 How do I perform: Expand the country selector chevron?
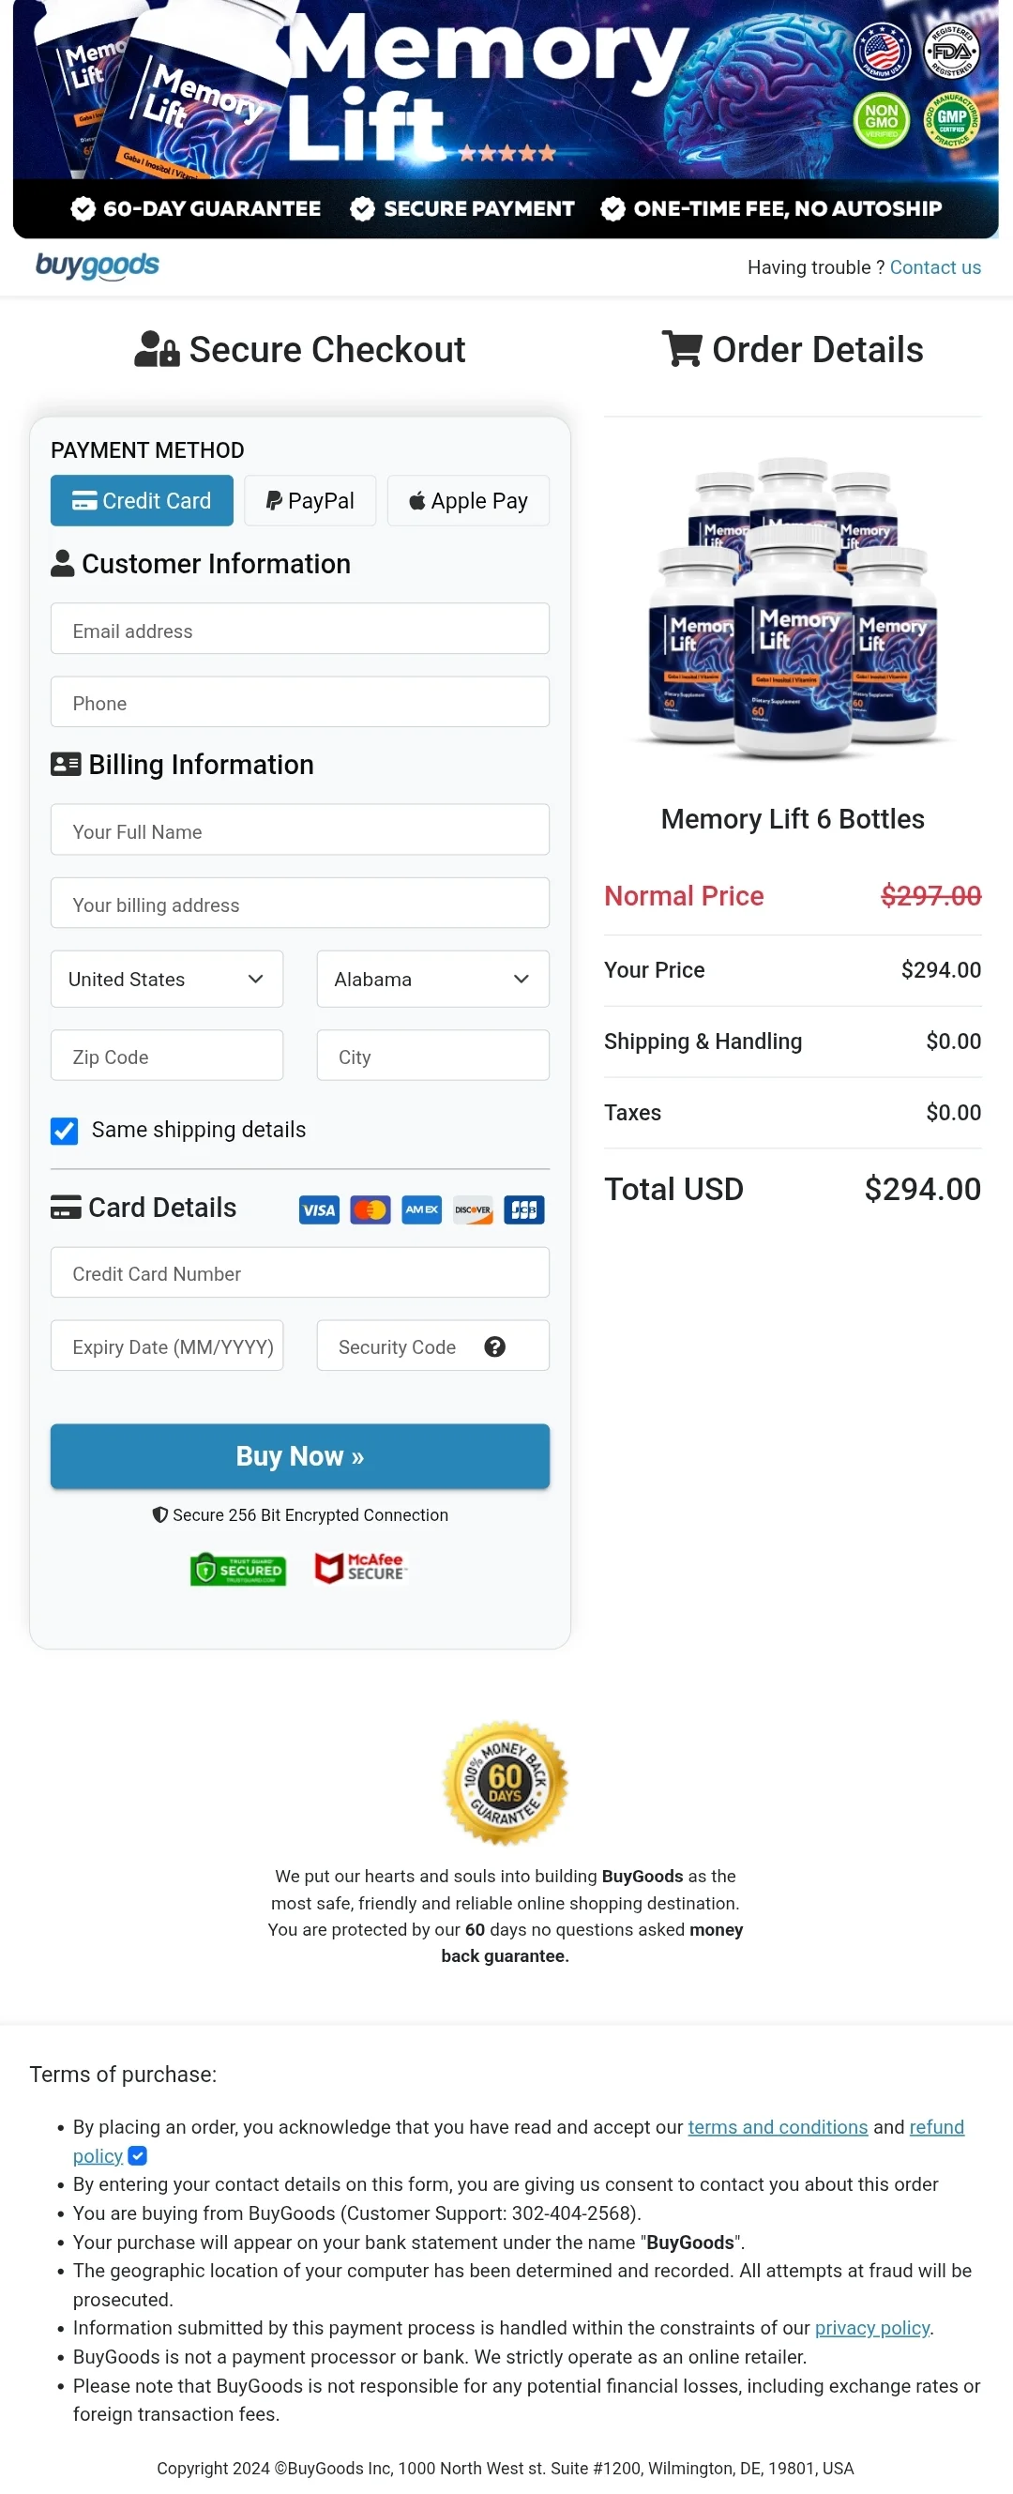(x=256, y=979)
